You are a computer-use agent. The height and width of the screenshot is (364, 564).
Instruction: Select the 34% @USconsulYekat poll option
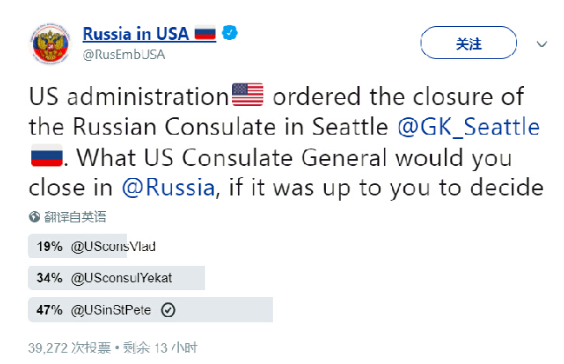pos(116,278)
